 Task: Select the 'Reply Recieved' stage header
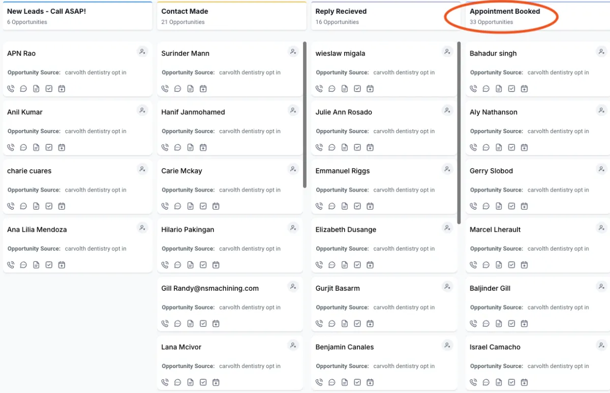tap(386, 16)
